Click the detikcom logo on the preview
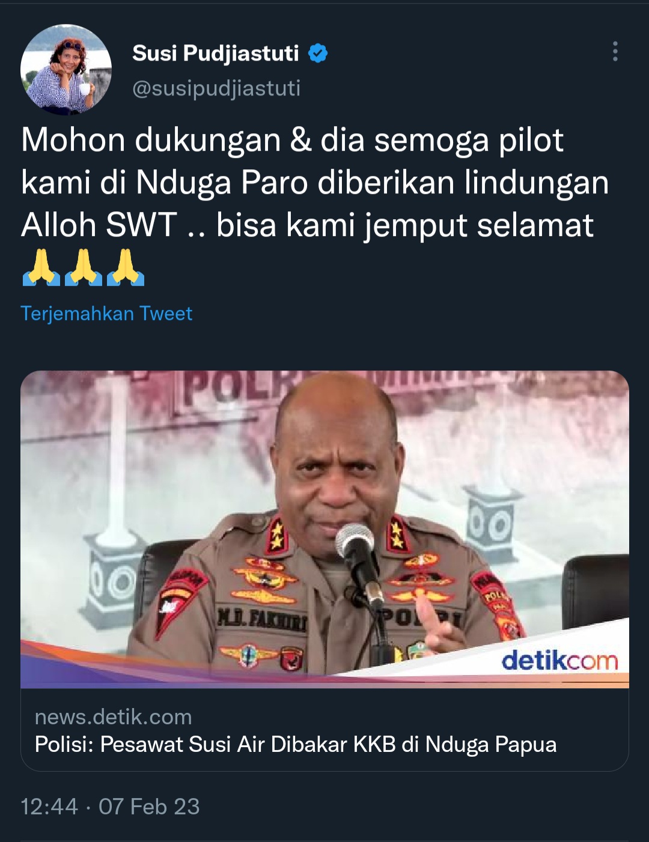Image resolution: width=649 pixels, height=842 pixels. (x=559, y=661)
